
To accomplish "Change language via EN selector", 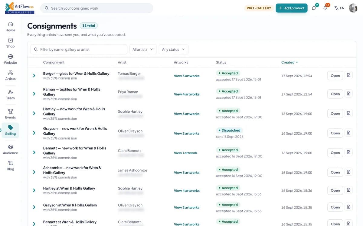I will coord(339,8).
